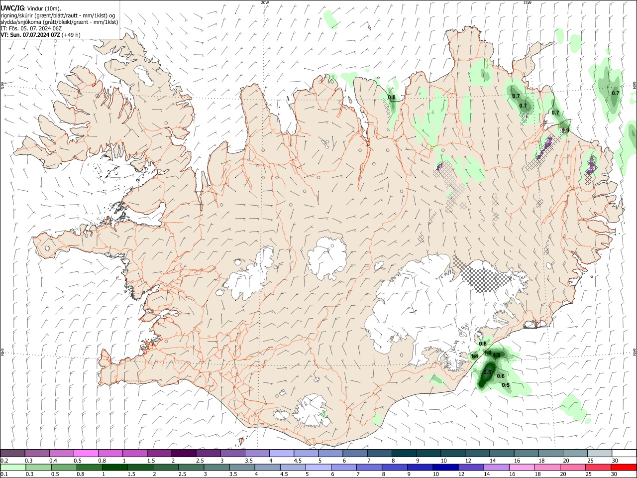Click the 1.4 precipitation value on the map
The width and height of the screenshot is (637, 478).
coord(474,356)
